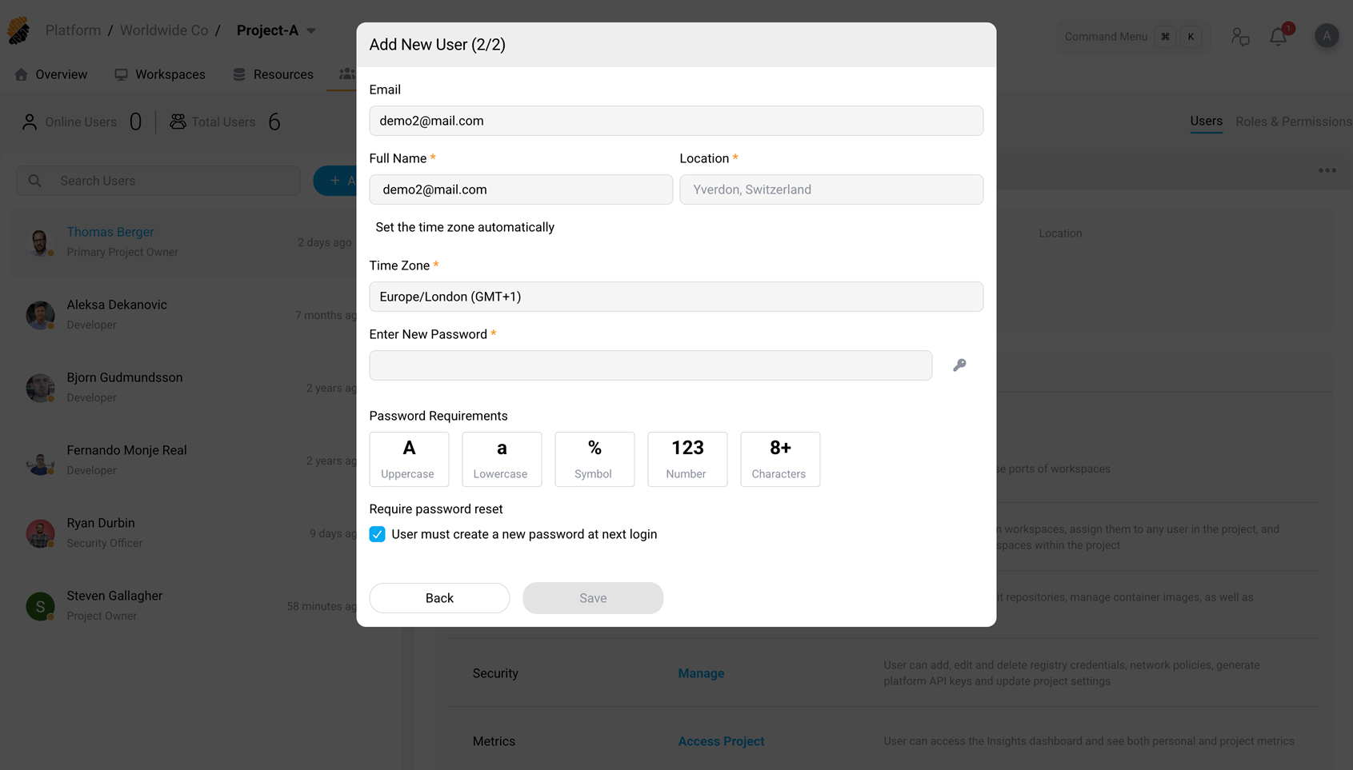1353x770 pixels.
Task: Click the 8+ Characters requirement tile
Action: click(x=780, y=459)
